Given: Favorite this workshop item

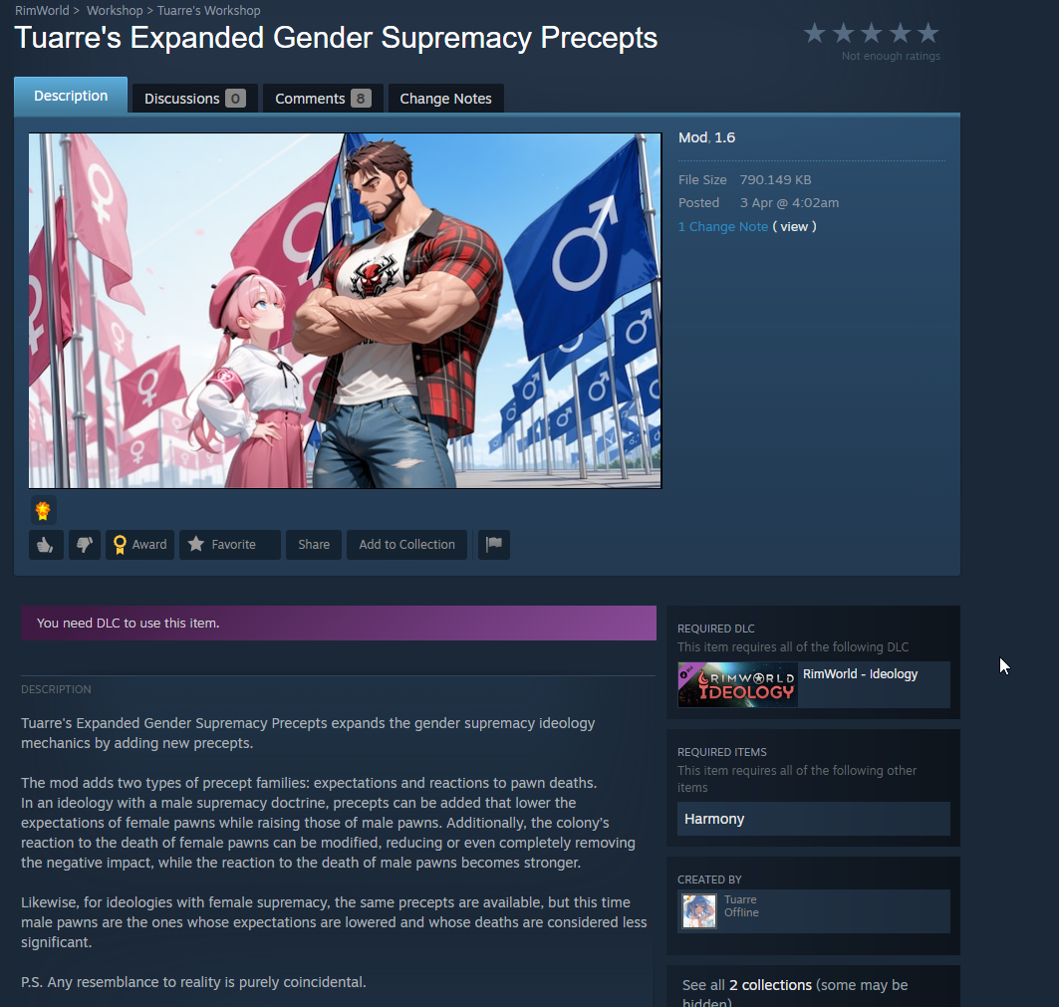Looking at the screenshot, I should [229, 545].
